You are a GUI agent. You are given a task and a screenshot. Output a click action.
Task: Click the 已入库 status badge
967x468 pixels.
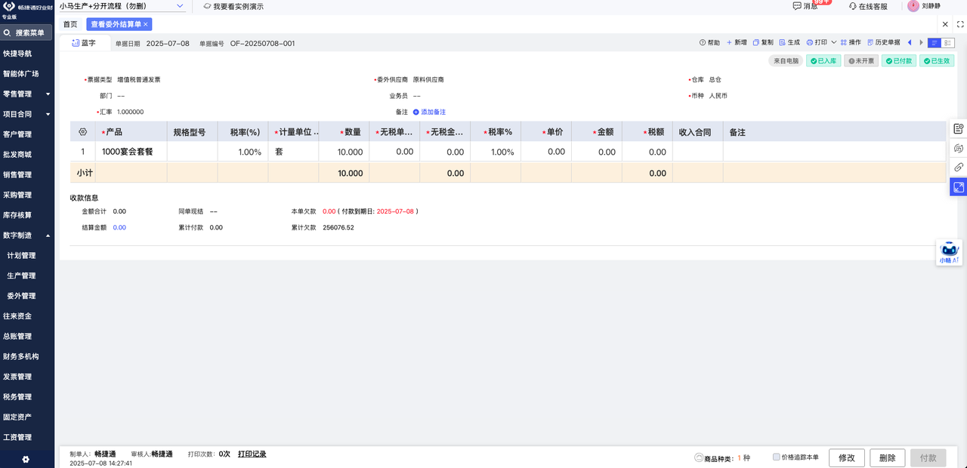tap(823, 61)
